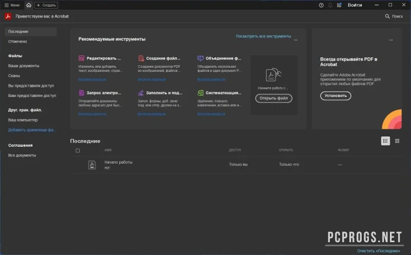
Task: Open the Поиск search magnifier
Action: [x=387, y=16]
